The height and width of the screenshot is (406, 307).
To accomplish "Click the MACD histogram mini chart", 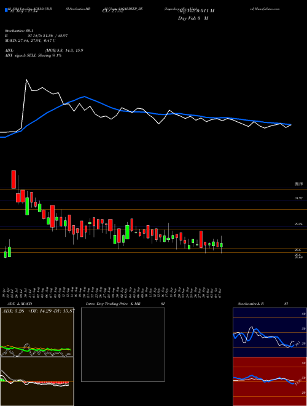I will click(37, 381).
